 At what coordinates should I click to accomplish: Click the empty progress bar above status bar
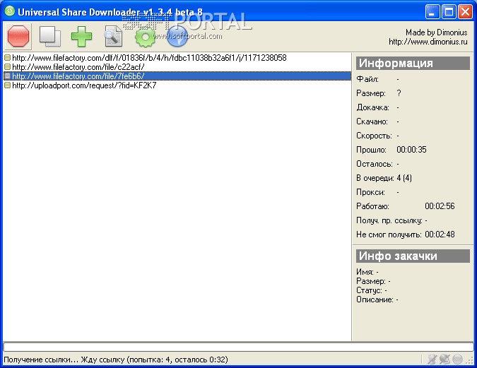coord(238,347)
